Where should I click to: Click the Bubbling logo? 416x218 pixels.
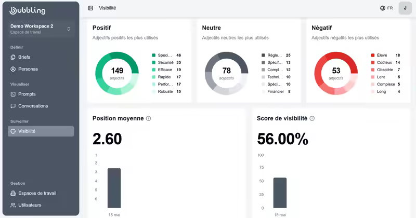click(28, 10)
